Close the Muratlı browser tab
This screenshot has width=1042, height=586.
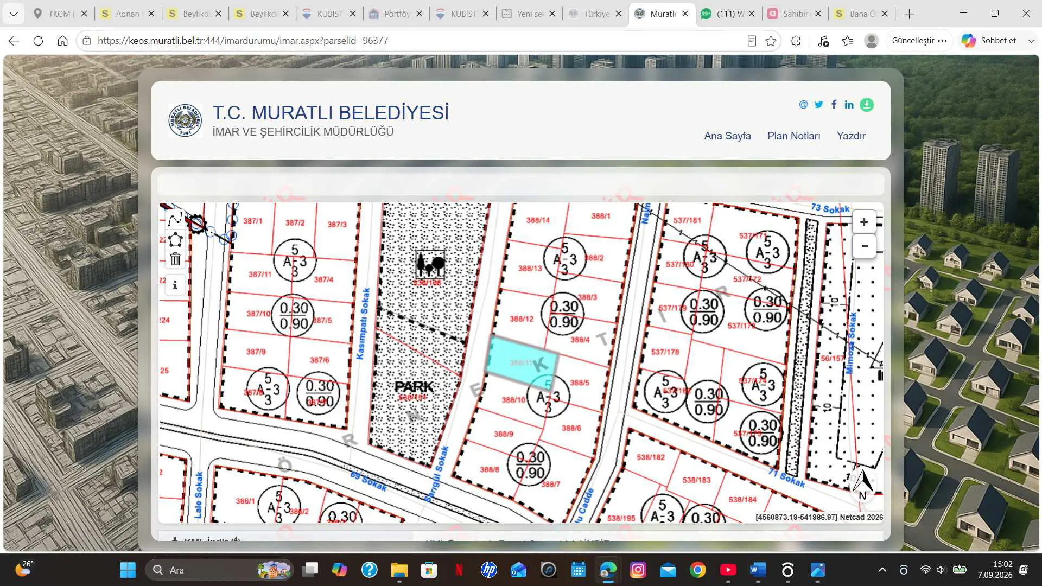tap(685, 14)
